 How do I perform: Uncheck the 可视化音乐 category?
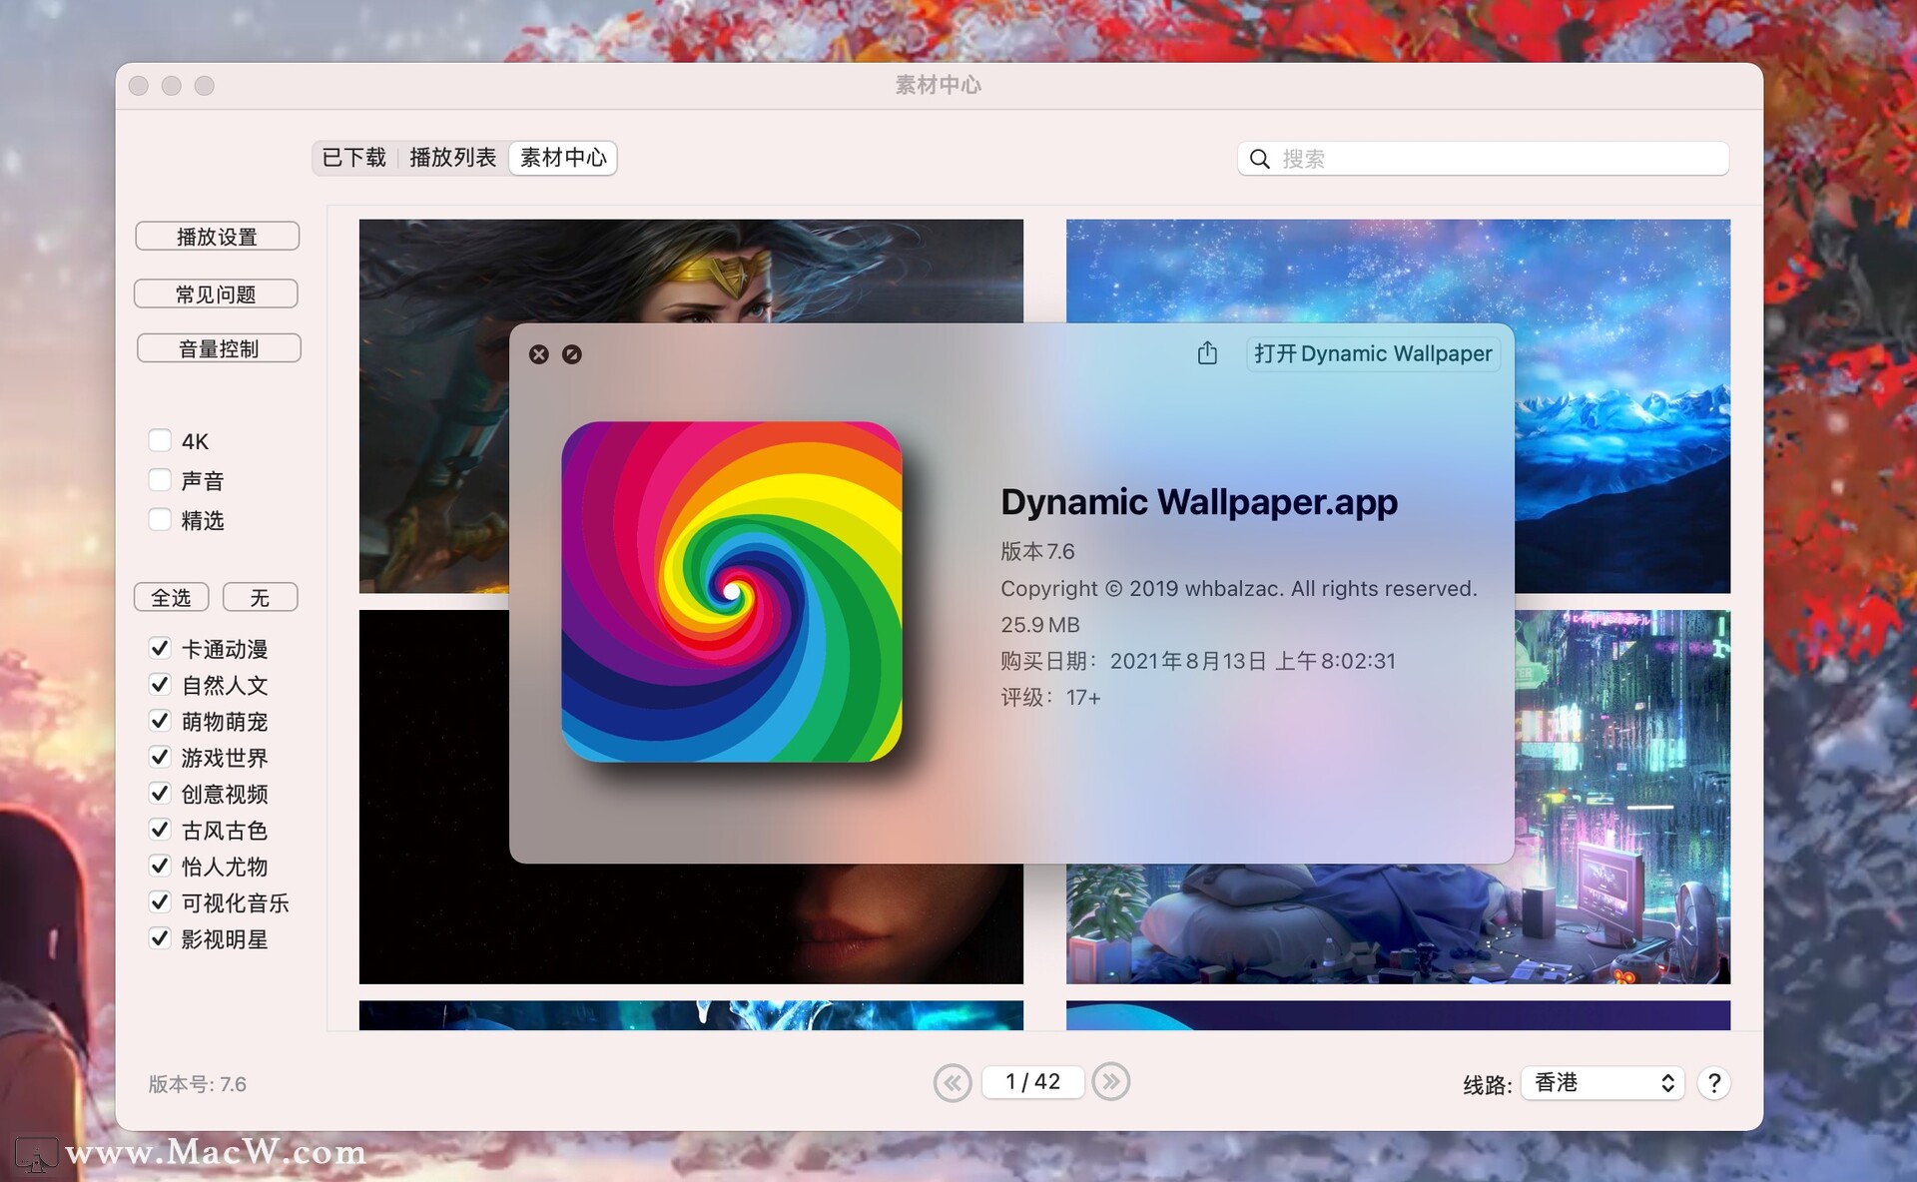coord(160,902)
